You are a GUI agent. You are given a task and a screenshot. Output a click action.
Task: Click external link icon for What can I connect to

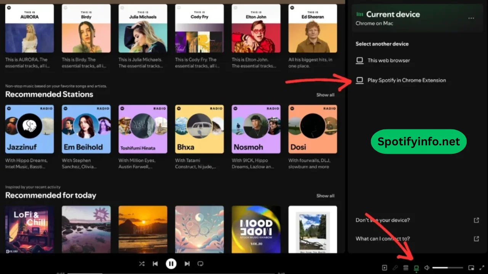pos(476,239)
